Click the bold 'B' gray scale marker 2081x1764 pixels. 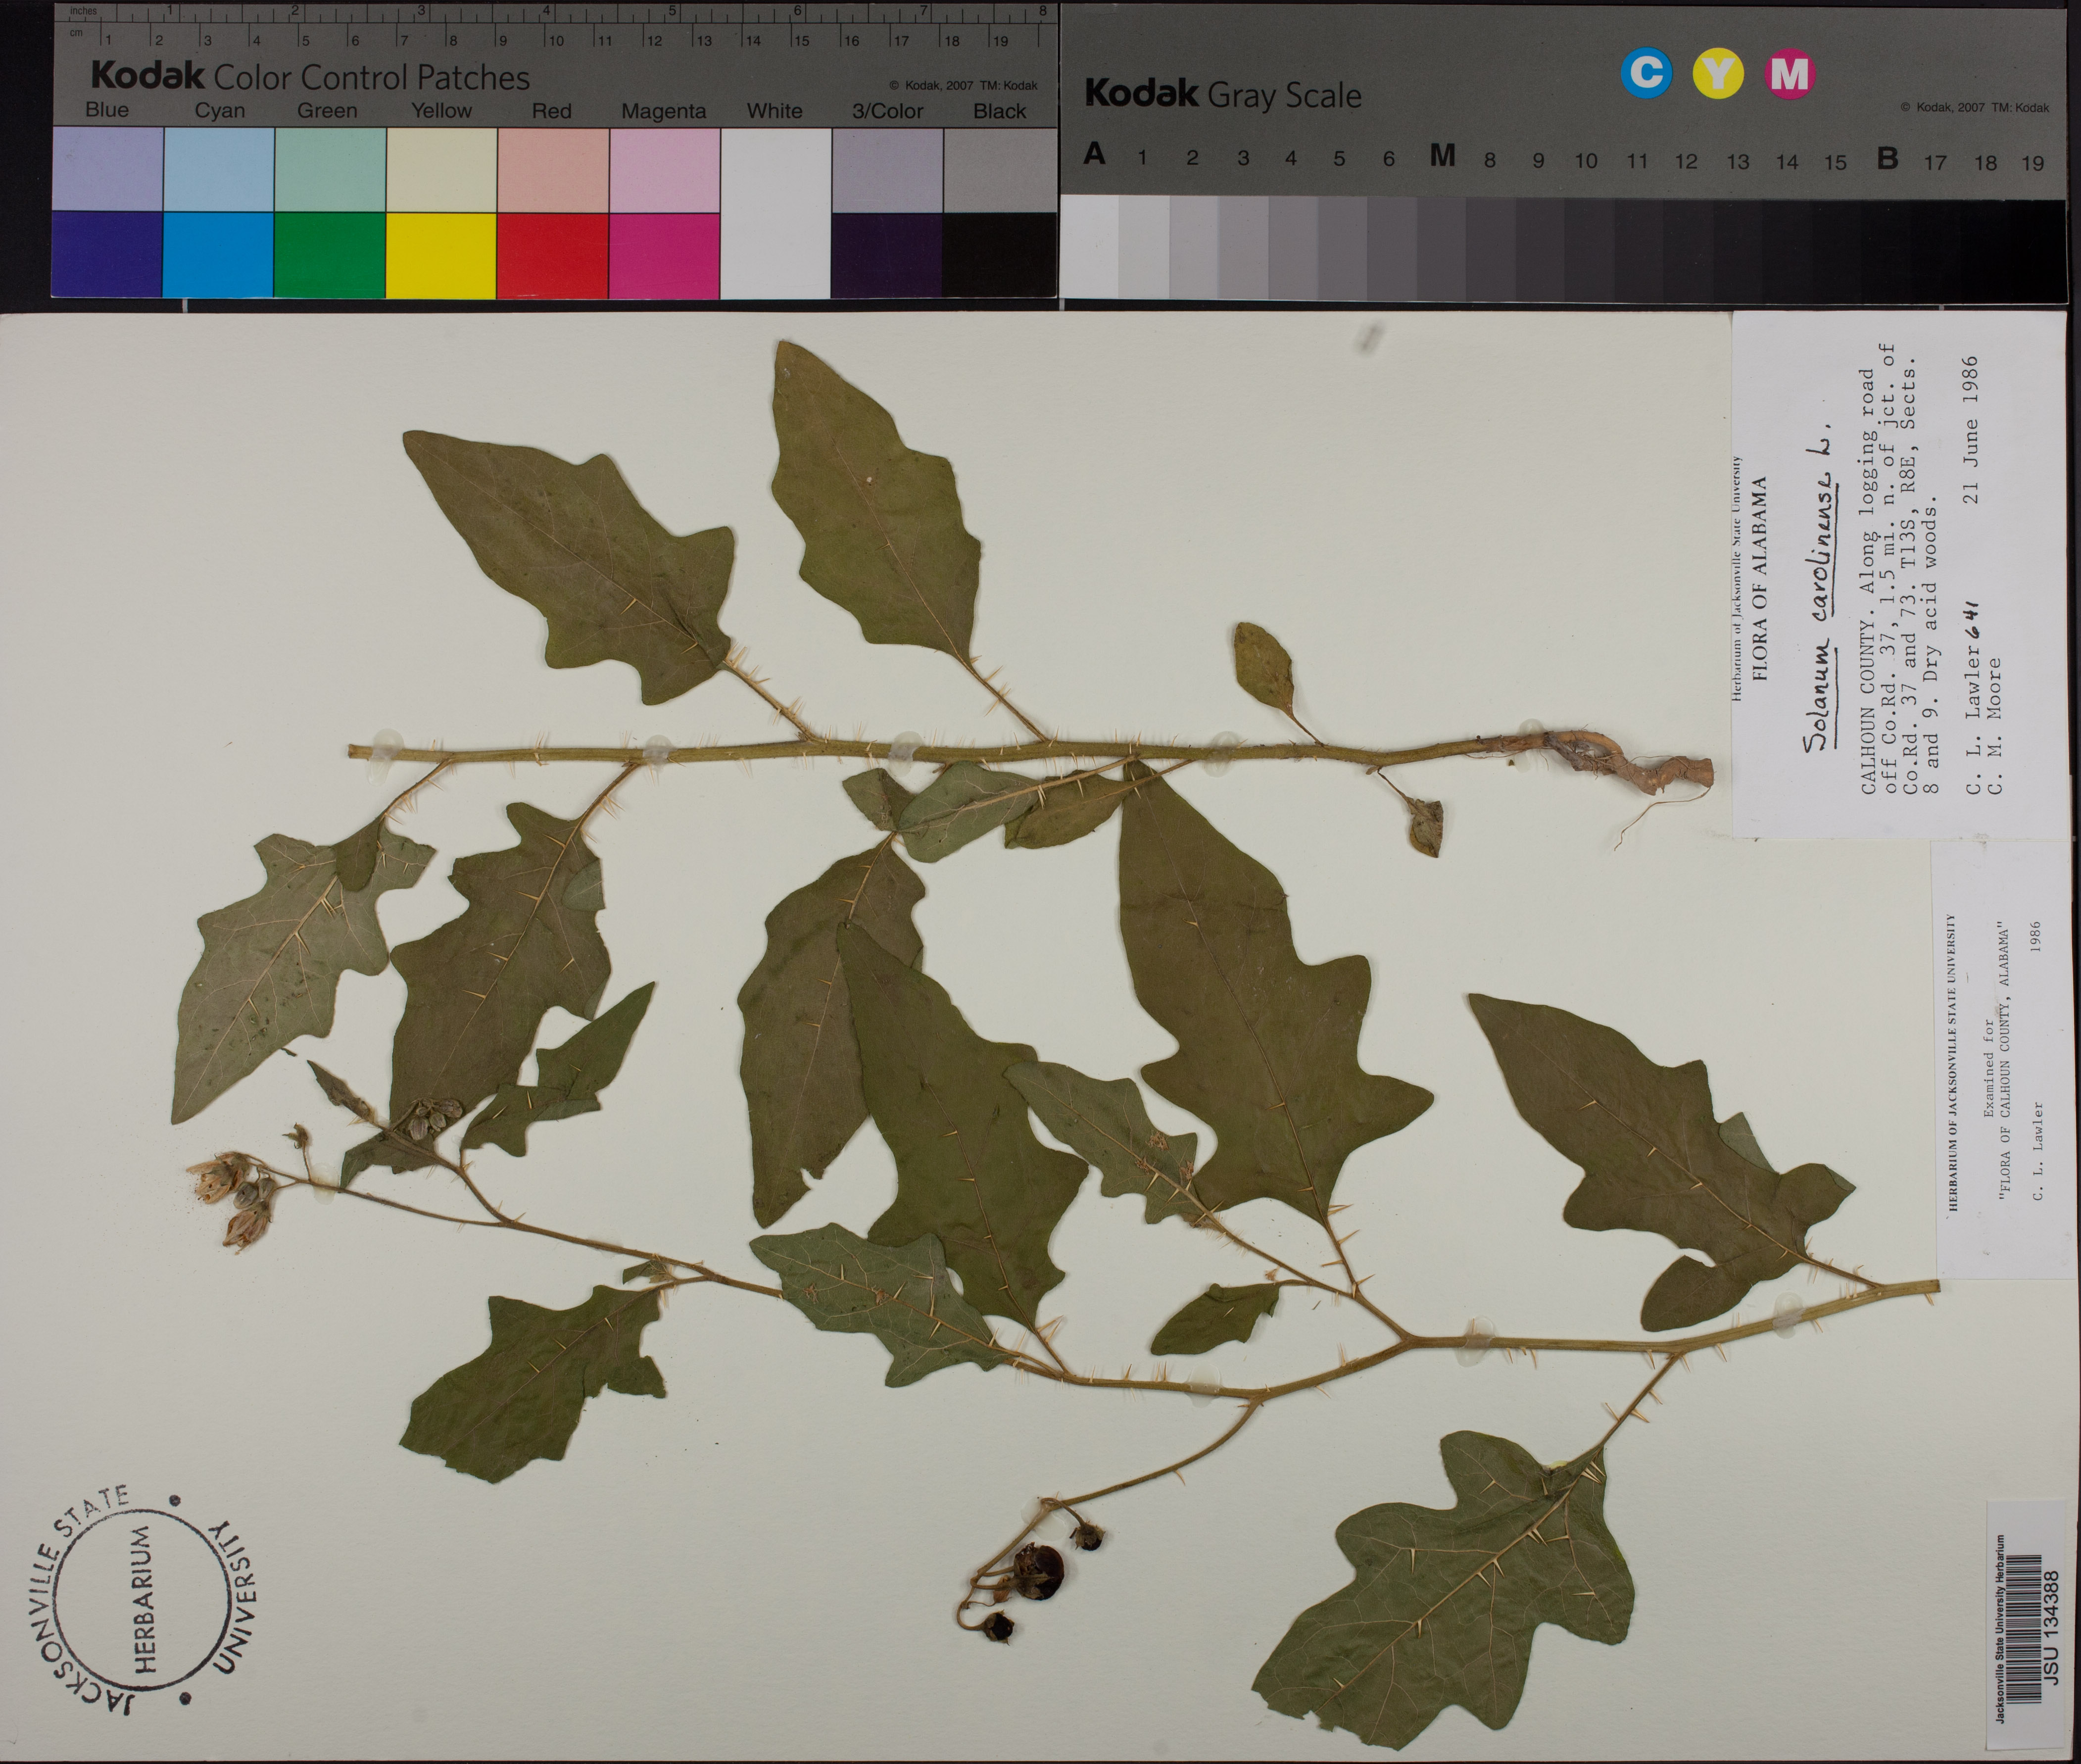pyautogui.click(x=1887, y=158)
